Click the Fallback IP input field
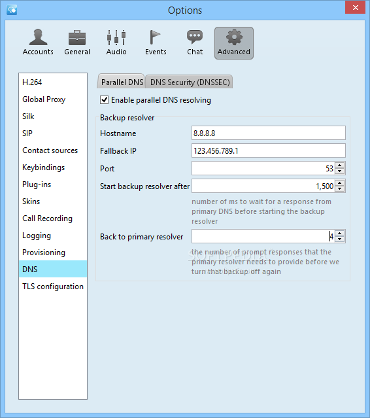The image size is (370, 418). coord(269,150)
